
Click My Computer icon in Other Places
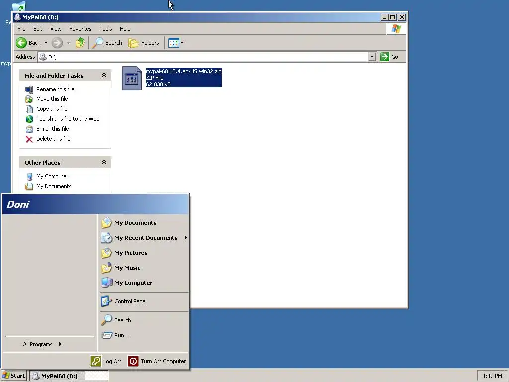point(29,177)
